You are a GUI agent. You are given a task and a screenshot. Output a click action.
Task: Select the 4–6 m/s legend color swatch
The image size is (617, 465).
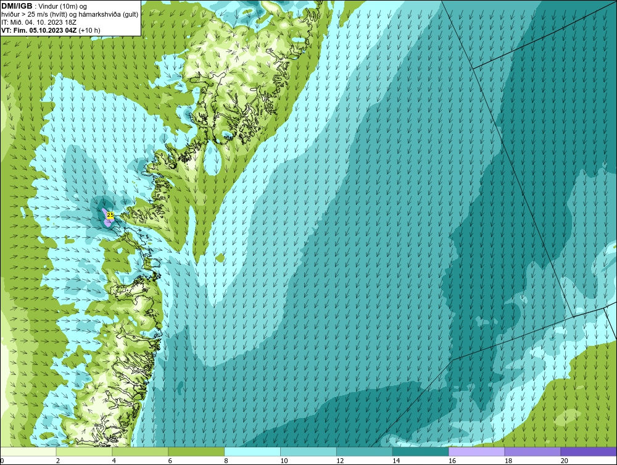[140, 451]
